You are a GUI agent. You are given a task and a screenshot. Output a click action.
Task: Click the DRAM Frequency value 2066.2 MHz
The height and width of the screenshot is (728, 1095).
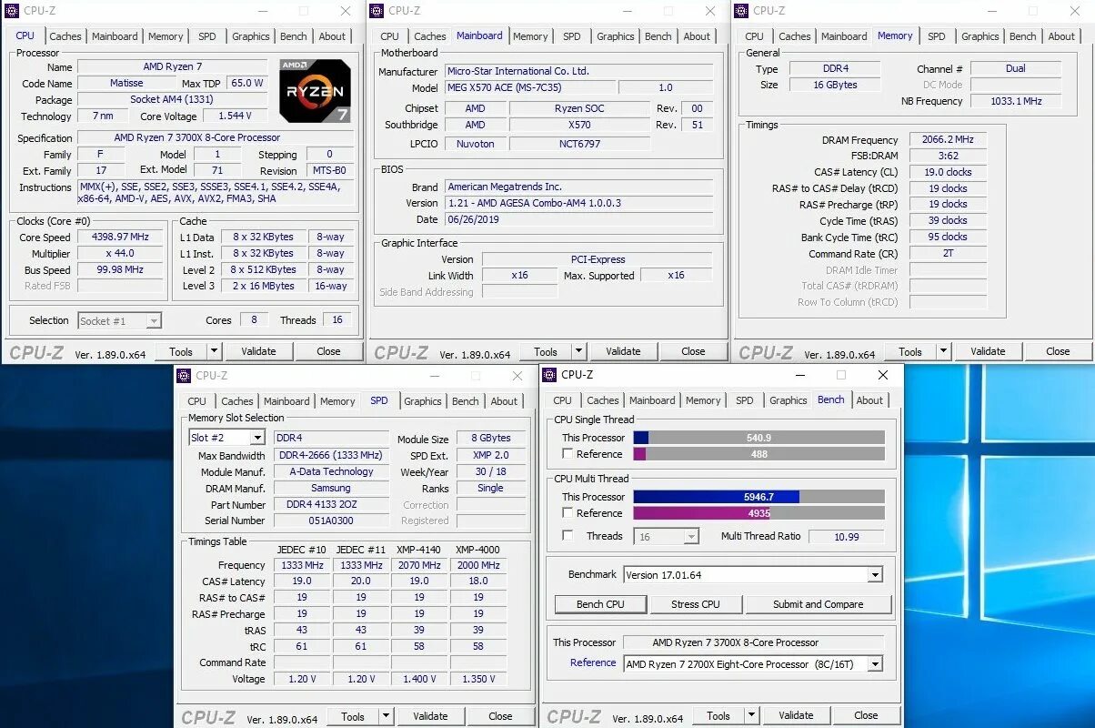click(x=948, y=140)
